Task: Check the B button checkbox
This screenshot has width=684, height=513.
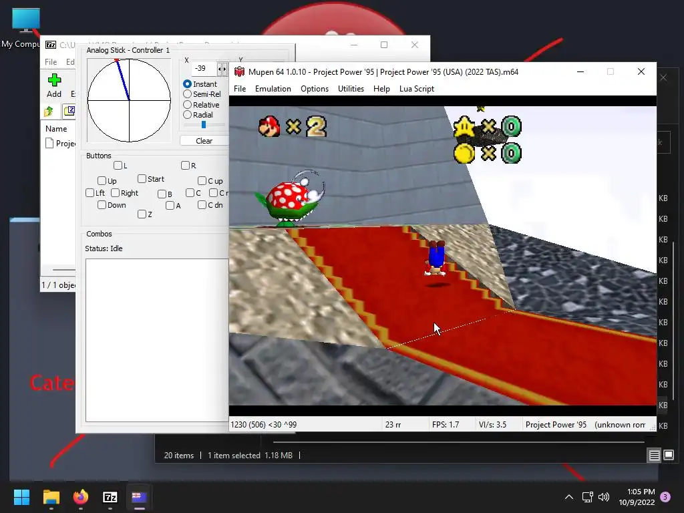Action: coord(162,194)
